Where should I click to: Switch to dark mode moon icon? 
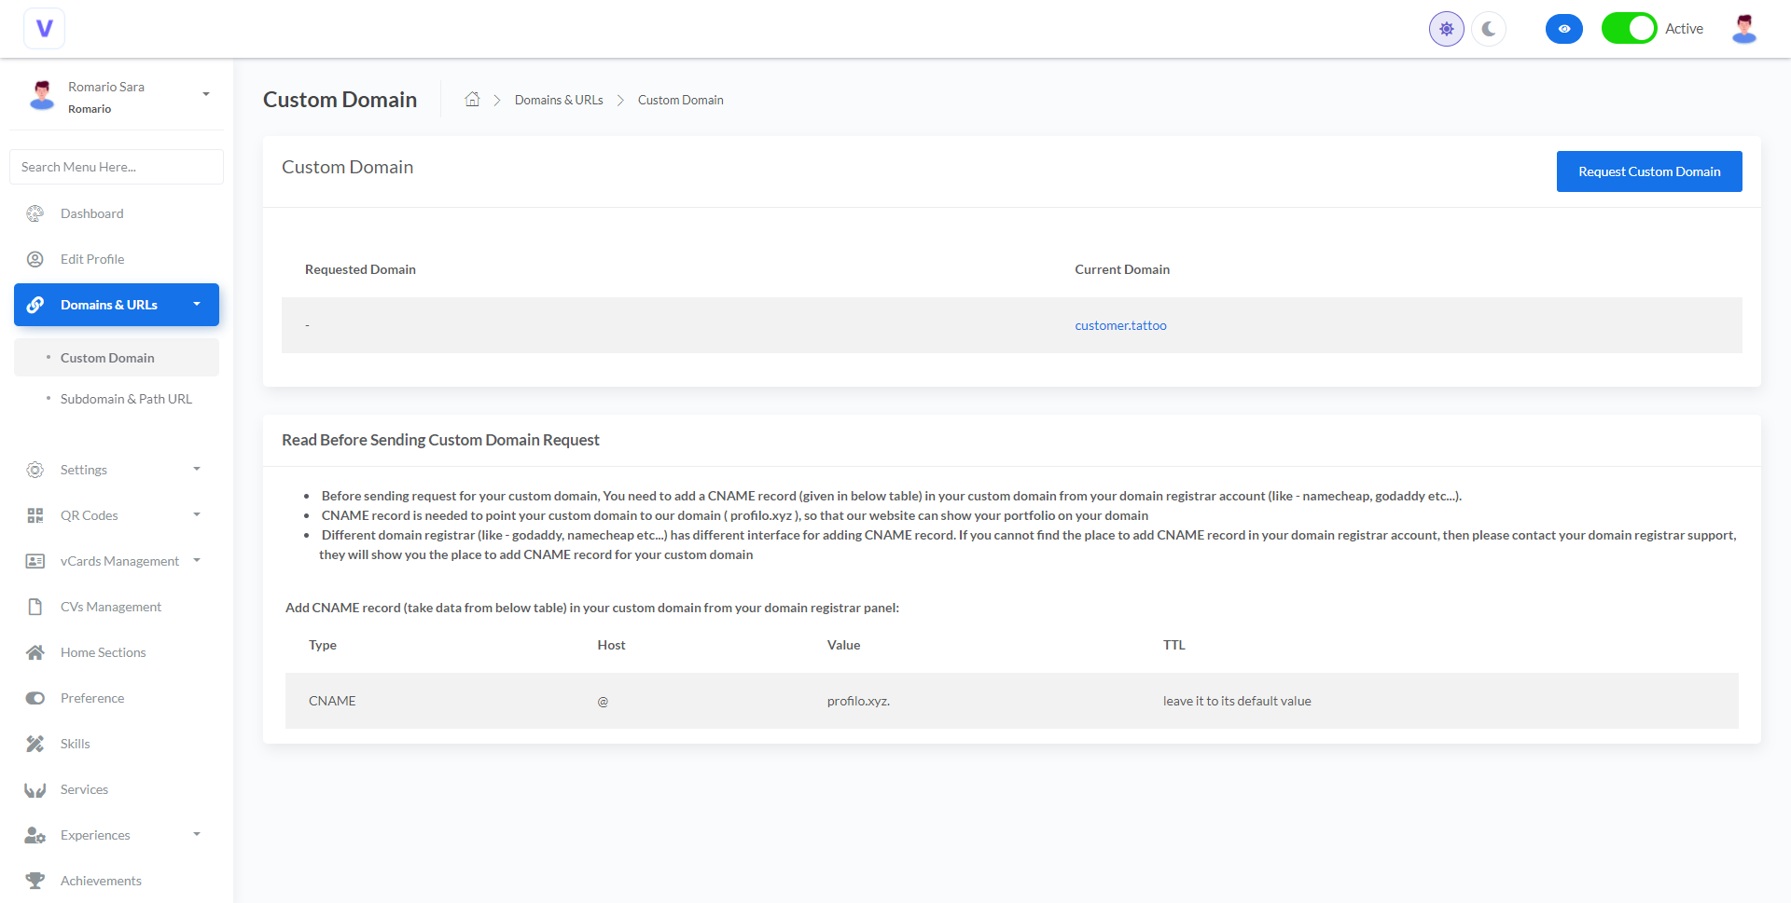pos(1489,29)
